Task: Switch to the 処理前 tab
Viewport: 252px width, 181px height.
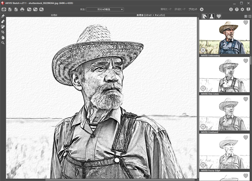Action: [54, 15]
